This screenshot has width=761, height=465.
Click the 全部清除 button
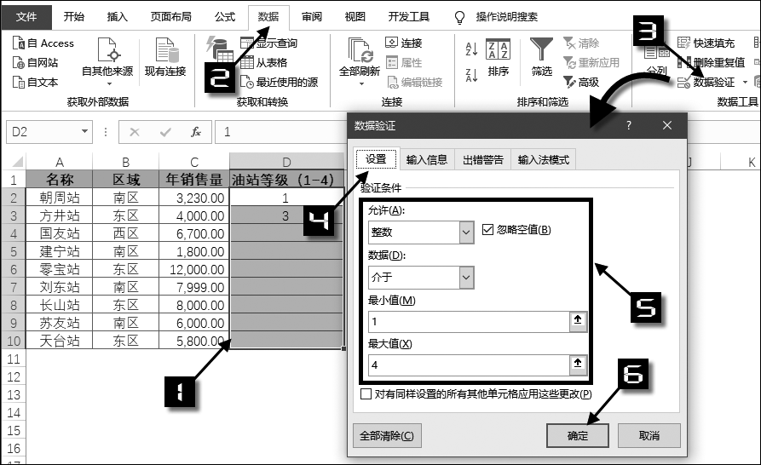click(387, 435)
